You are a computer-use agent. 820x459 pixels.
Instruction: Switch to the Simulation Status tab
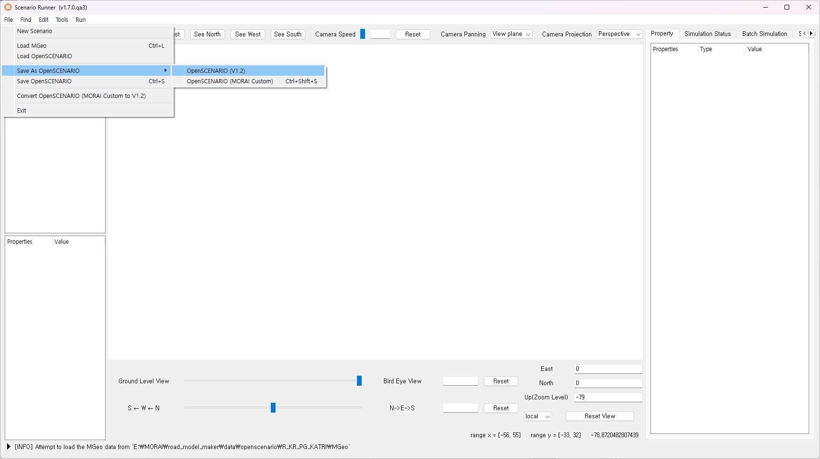[707, 34]
